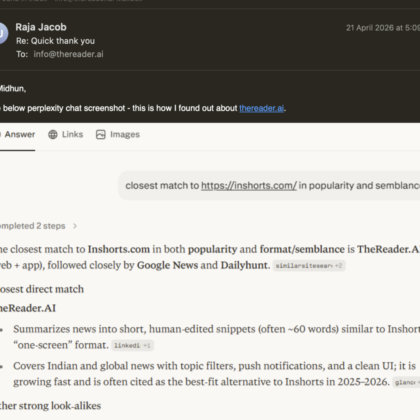Open the https://inshorts.com/ link in the query
This screenshot has height=420, width=420.
click(249, 185)
